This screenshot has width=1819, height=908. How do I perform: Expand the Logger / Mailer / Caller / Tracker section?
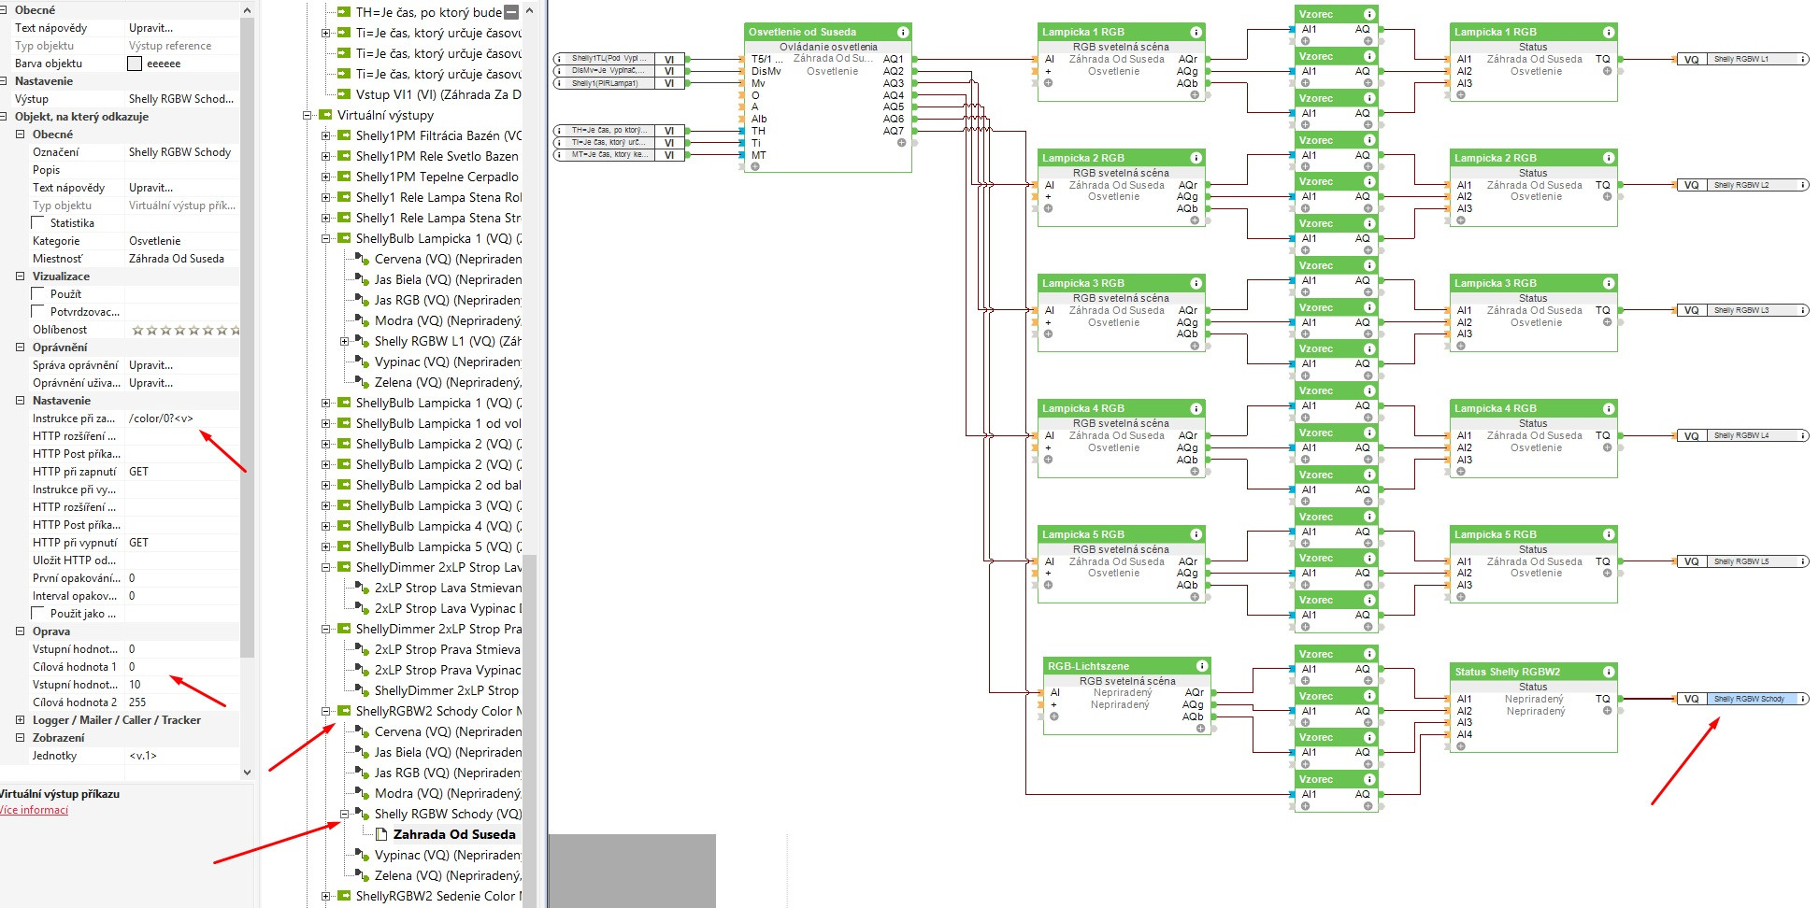coord(20,720)
